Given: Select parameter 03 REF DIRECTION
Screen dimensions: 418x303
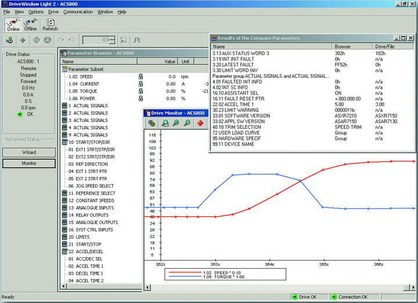Looking at the screenshot, I should [x=88, y=164].
